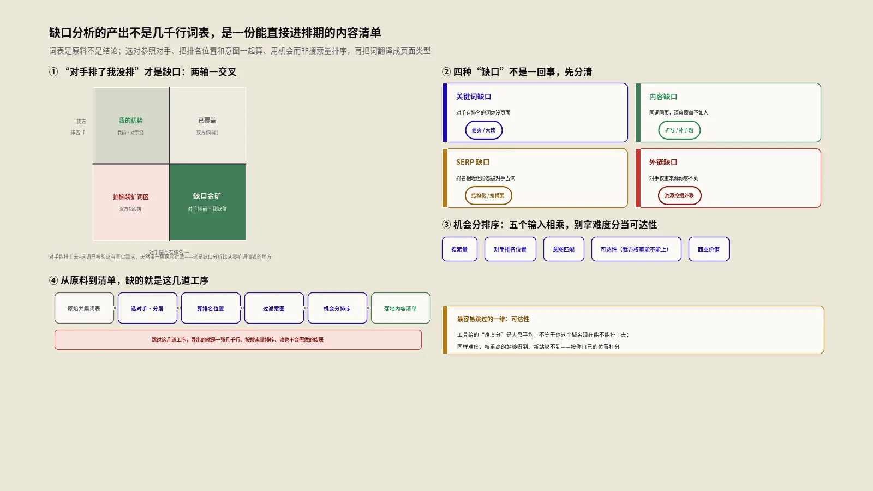
Task: Click the text 对手有排名的词你没页面
Action: coord(483,113)
